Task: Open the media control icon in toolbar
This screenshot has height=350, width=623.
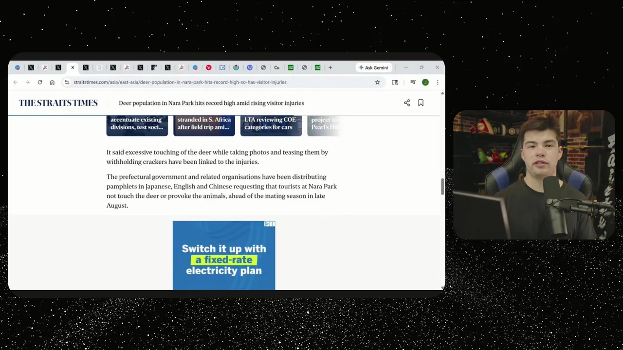Action: click(413, 82)
